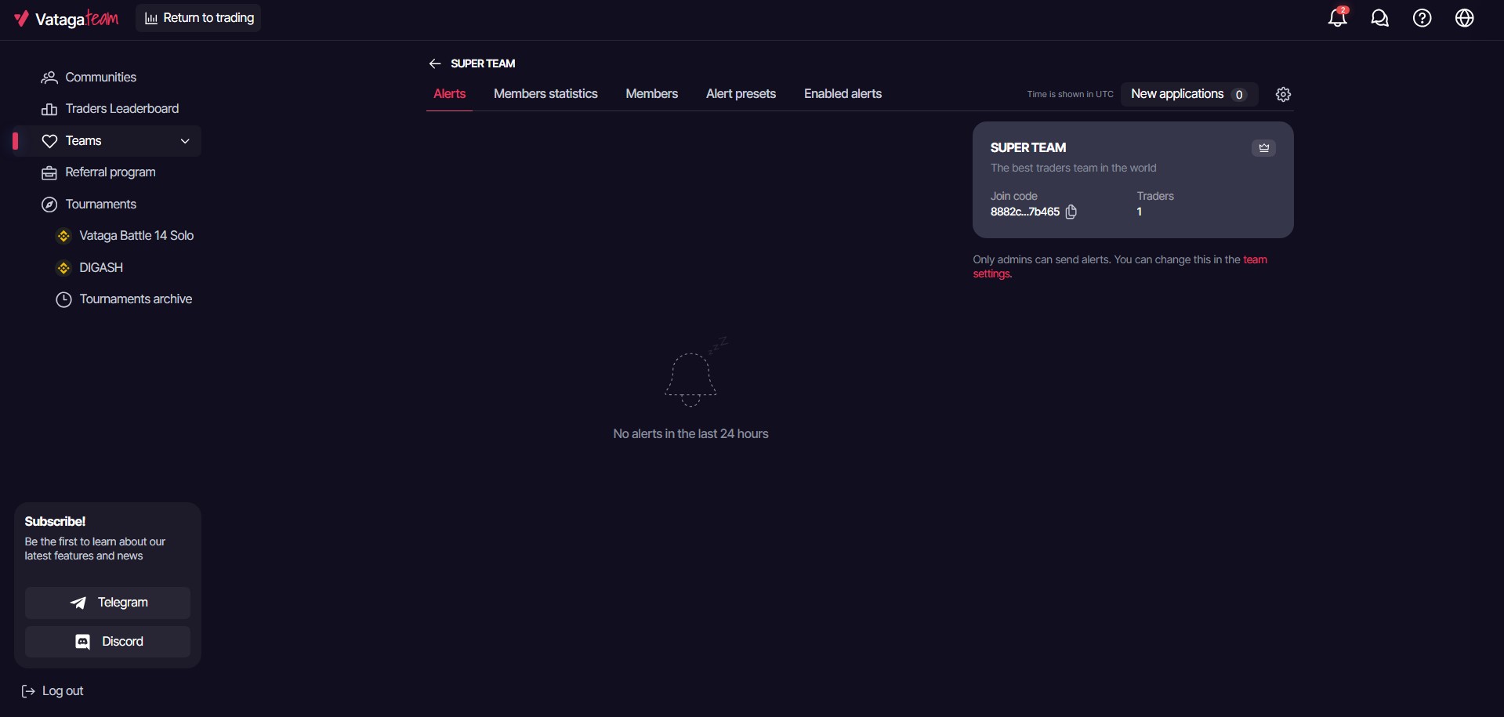Screen dimensions: 1504x717
Task: Switch to Enabled alerts tab
Action: (843, 94)
